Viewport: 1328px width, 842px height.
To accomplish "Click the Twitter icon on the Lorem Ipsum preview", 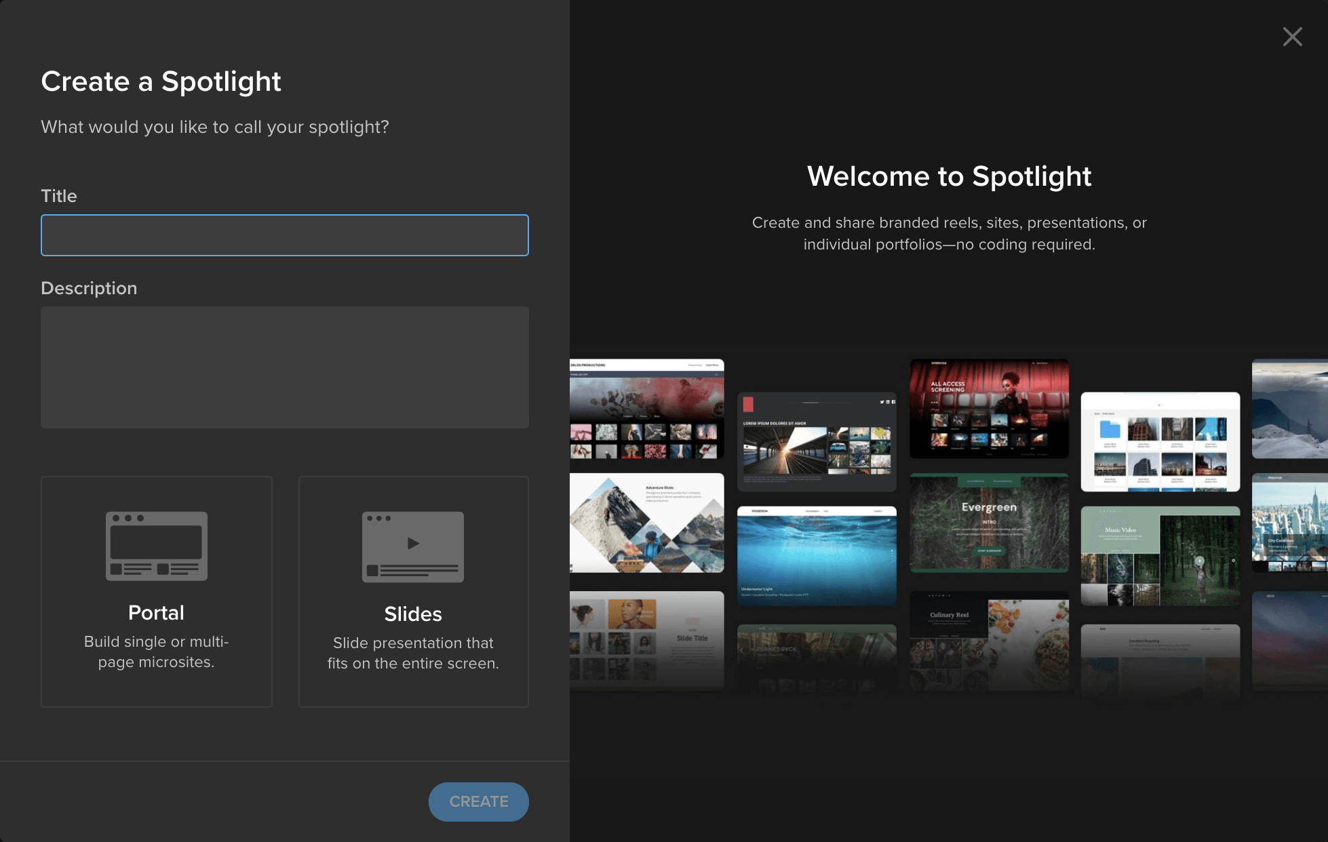I will [882, 402].
